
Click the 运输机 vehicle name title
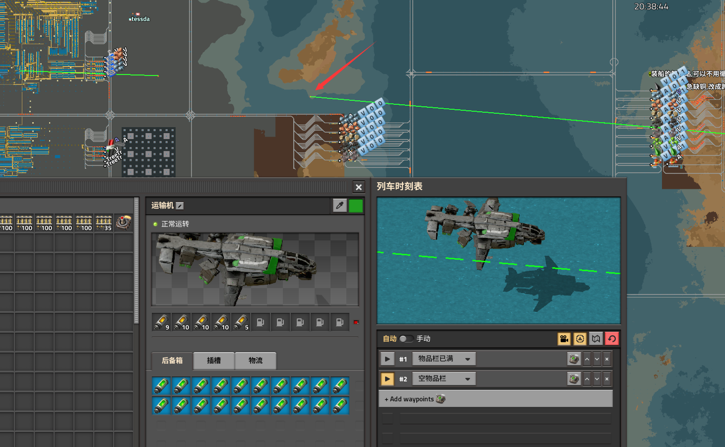[162, 206]
